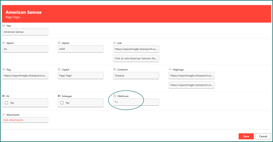Viewport: 273px width, 142px height.
Task: Click the text-type icon next to Continent
Action: (x=115, y=70)
